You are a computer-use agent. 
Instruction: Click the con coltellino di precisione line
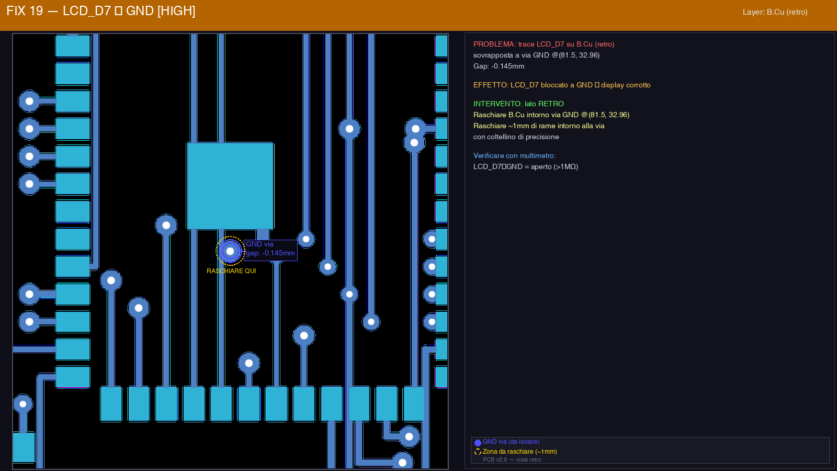[516, 137]
